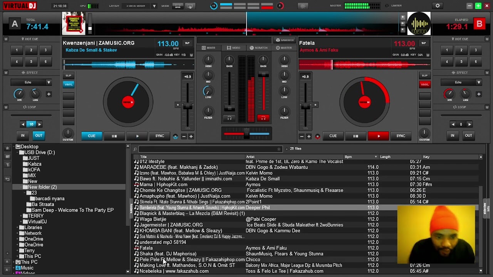Screen dimensions: 493x277
Task: Click the deck A pitch plus button
Action: 191,136
